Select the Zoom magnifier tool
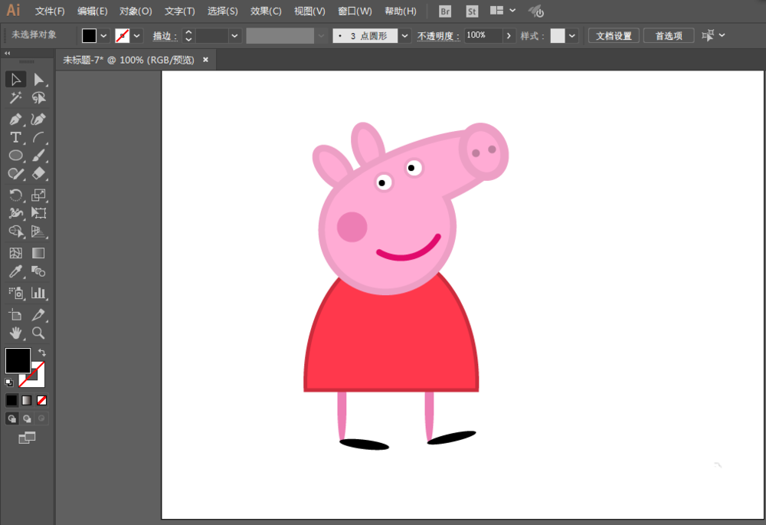This screenshot has height=525, width=766. 38,333
